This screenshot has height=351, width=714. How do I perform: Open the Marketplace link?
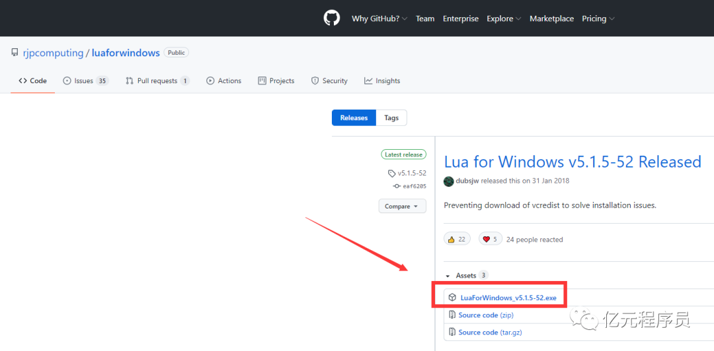click(551, 18)
